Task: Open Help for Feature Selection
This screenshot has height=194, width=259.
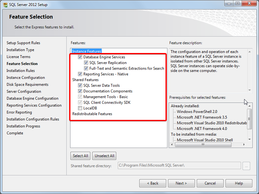Action: click(x=239, y=183)
